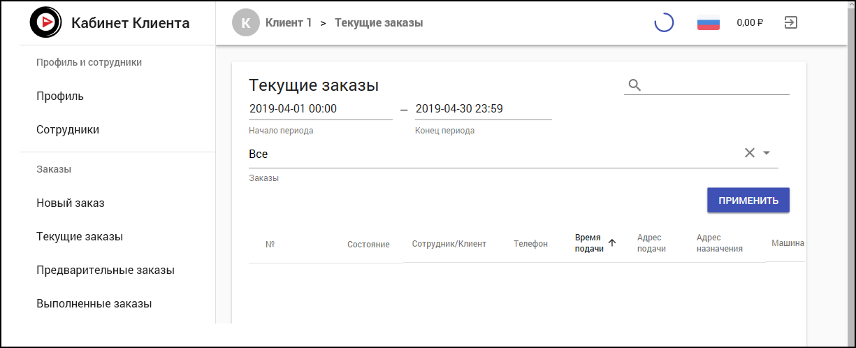Click the Russian flag language icon

pos(709,22)
